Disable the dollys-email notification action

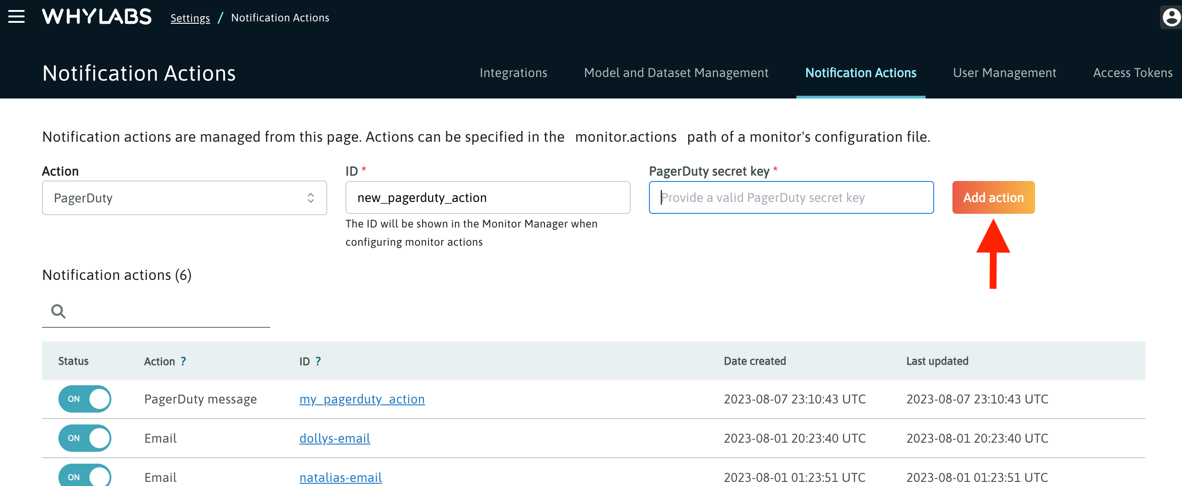pyautogui.click(x=84, y=438)
